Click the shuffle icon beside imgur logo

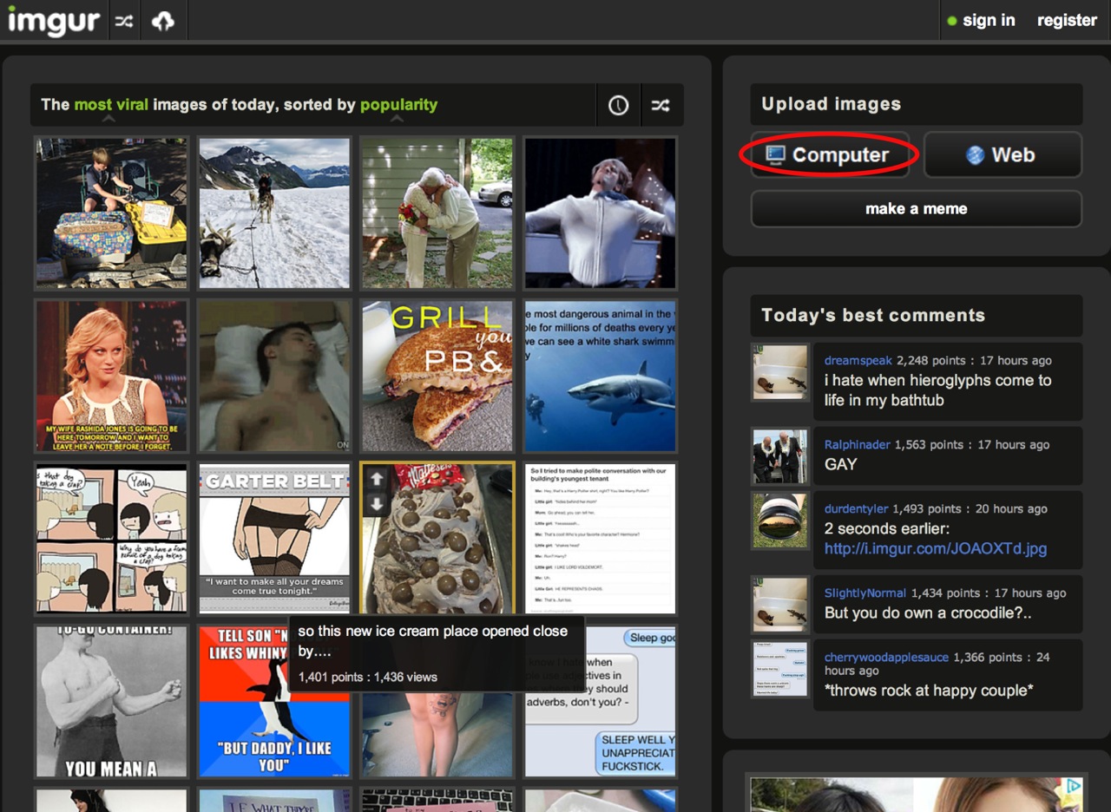[x=124, y=22]
